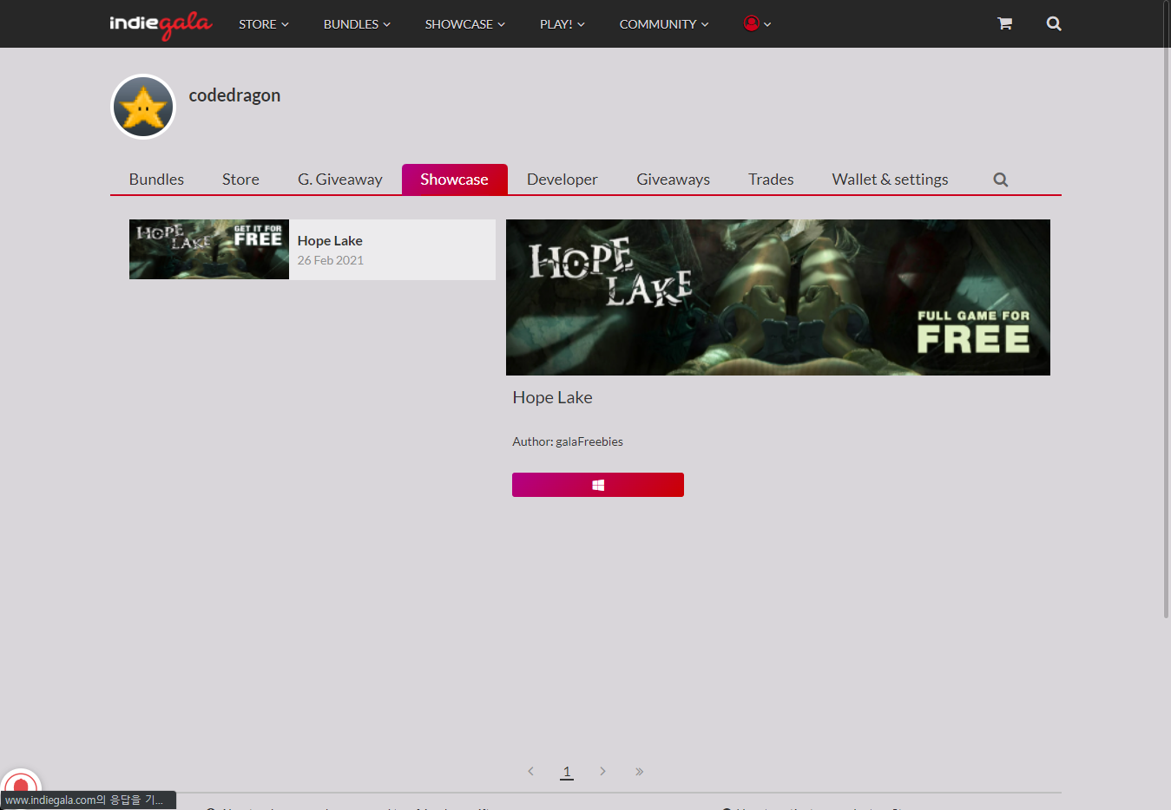Open the shopping cart icon
This screenshot has height=810, width=1171.
click(x=1004, y=23)
